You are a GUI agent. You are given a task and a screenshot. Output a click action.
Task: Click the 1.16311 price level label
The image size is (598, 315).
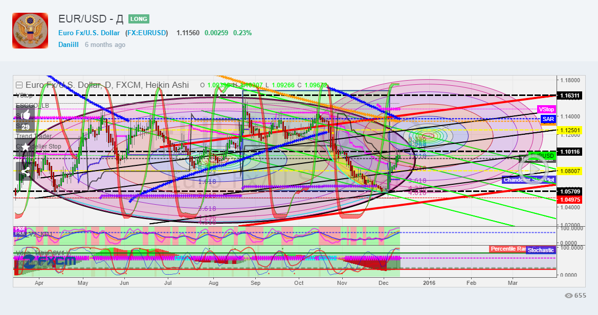tap(569, 95)
